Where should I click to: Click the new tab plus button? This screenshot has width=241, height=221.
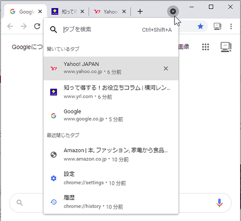140,12
